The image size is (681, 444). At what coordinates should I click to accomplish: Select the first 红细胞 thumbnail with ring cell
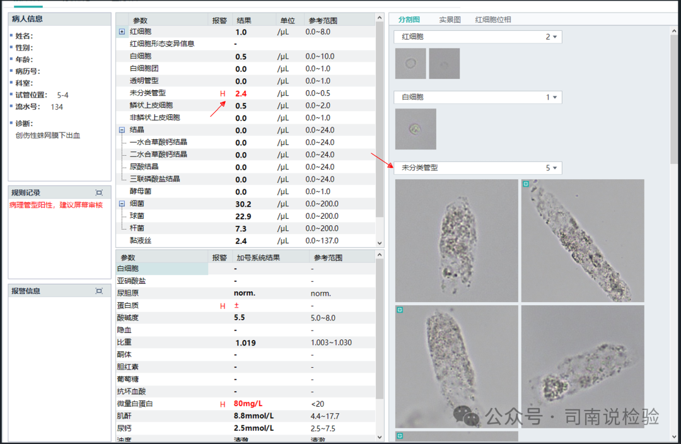click(x=410, y=64)
